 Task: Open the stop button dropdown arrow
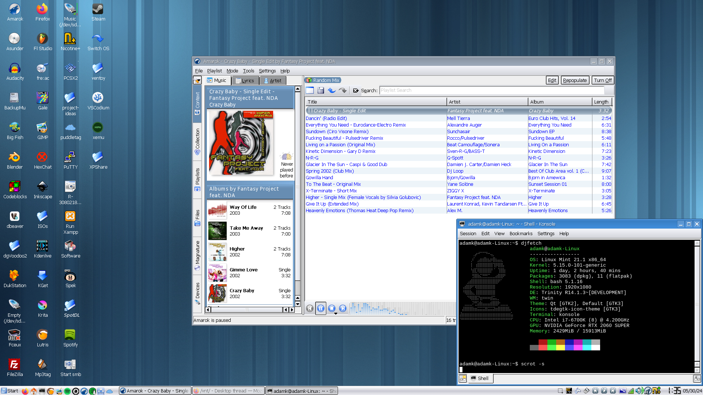pos(335,313)
